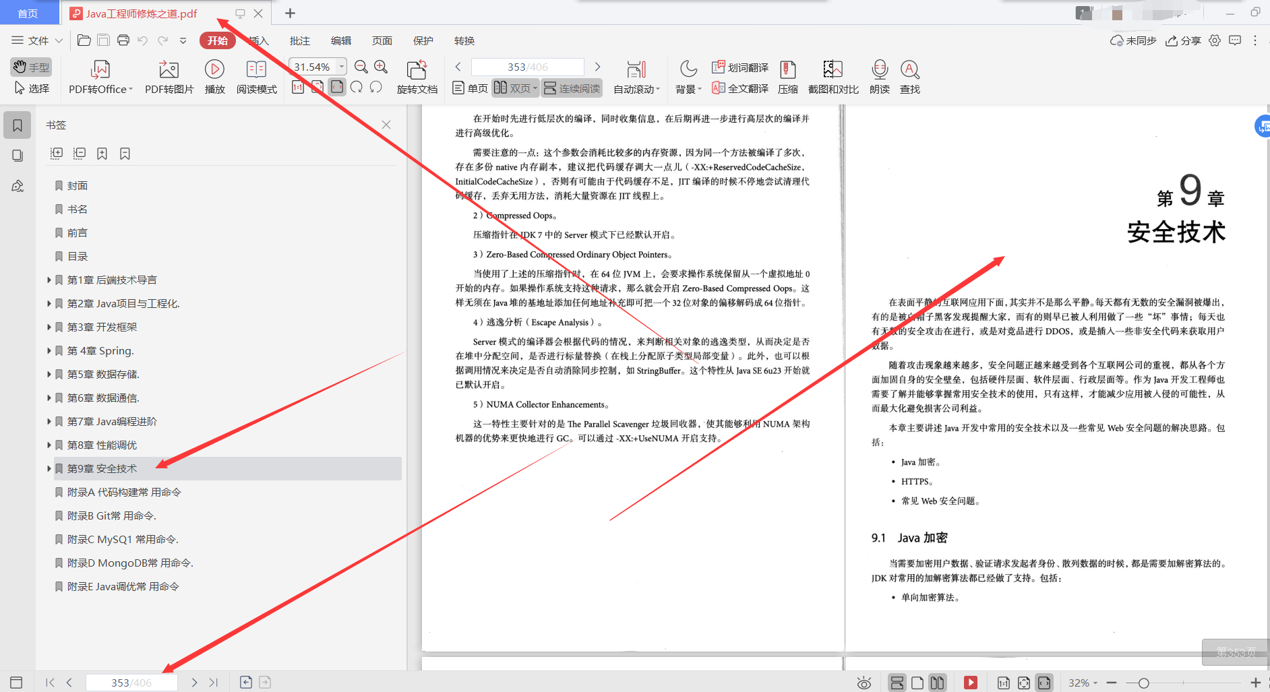Image resolution: width=1270 pixels, height=692 pixels.
Task: Switch to the 编辑 edit tab
Action: 341,40
